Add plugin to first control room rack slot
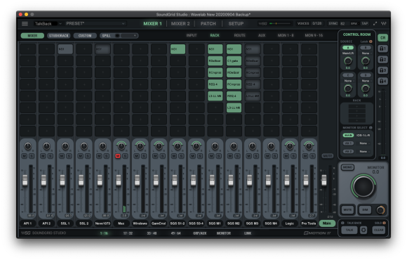The image size is (407, 260). point(356,106)
